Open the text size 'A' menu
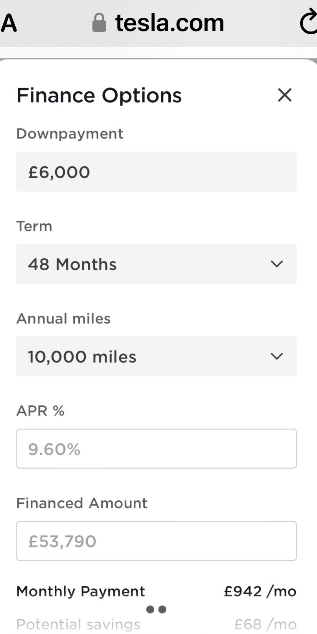317x634 pixels. (x=9, y=23)
